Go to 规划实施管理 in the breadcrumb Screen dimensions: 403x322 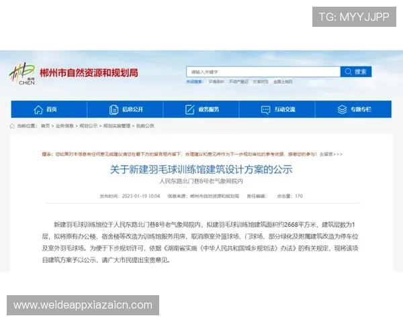(117, 126)
